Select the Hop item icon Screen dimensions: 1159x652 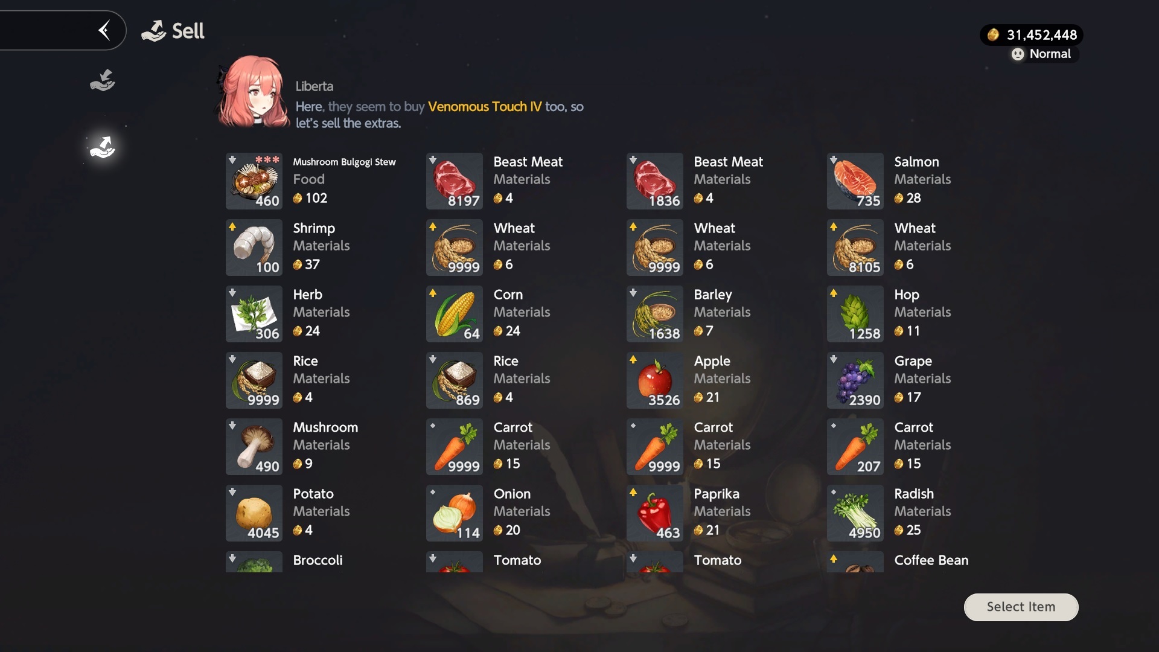tap(855, 314)
